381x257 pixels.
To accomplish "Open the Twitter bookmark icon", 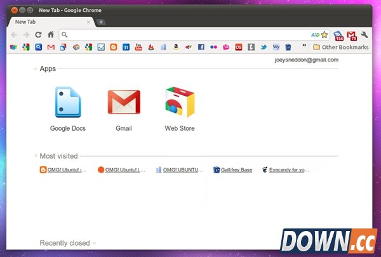I will (x=263, y=47).
